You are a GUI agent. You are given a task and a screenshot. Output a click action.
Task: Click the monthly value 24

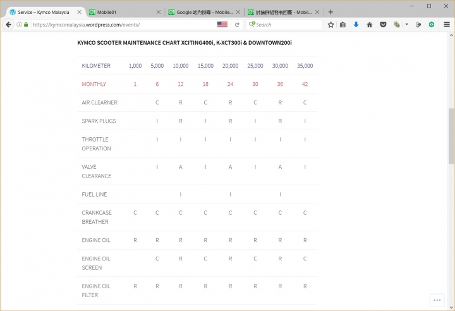click(231, 84)
